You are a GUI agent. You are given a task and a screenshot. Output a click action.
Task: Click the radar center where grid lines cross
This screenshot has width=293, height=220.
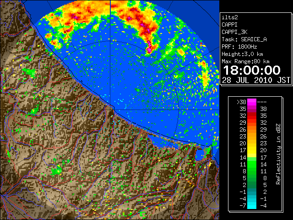point(110,110)
